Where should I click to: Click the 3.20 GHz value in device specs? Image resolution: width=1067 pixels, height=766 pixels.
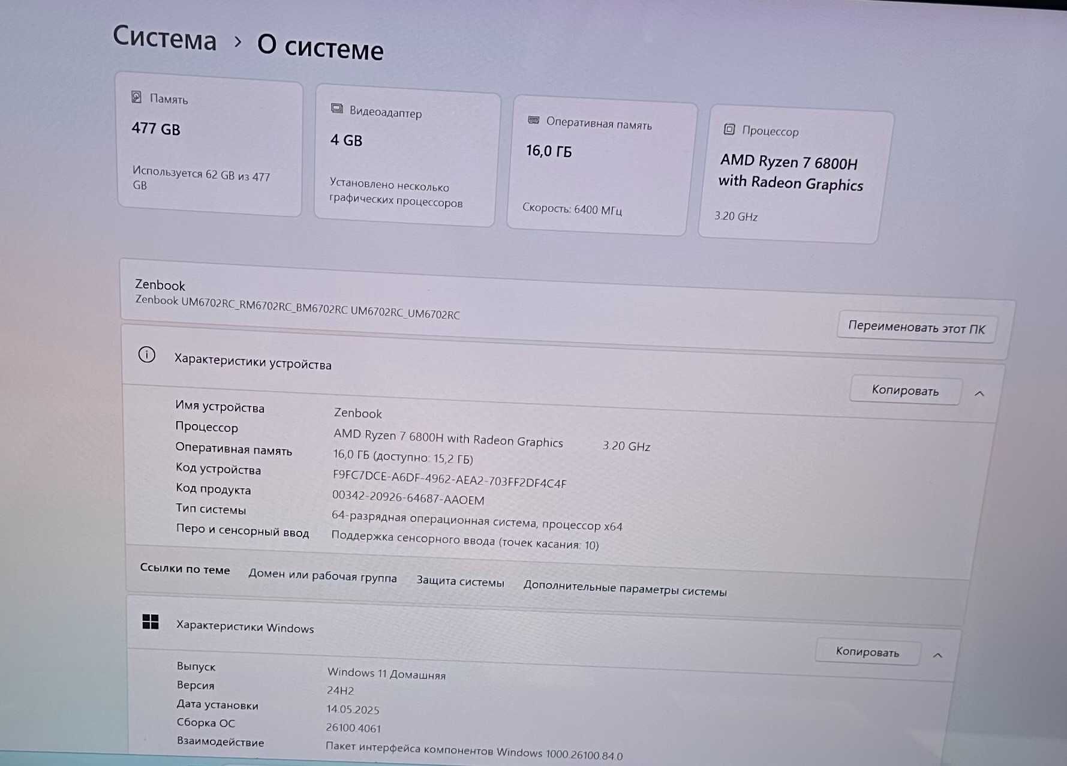click(x=627, y=446)
